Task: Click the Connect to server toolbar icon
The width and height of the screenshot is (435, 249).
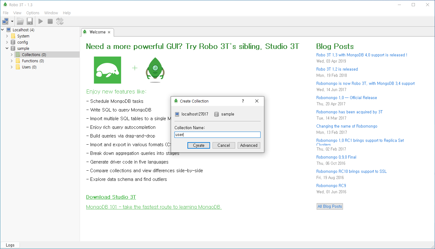Action: click(5, 21)
